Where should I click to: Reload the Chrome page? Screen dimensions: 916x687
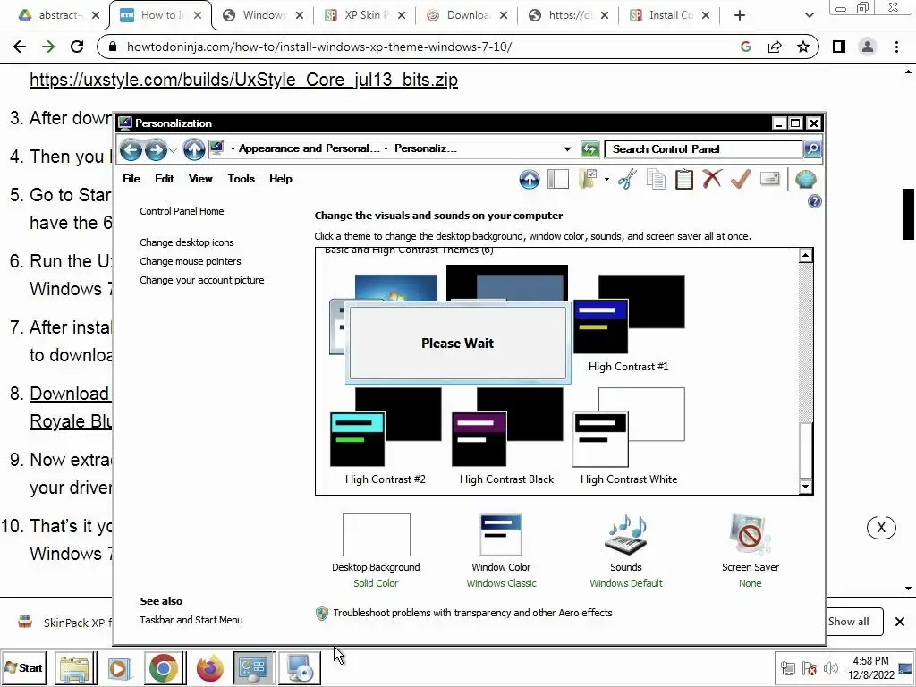[77, 47]
